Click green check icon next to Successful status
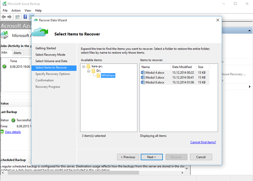The width and height of the screenshot is (253, 181). (13, 120)
